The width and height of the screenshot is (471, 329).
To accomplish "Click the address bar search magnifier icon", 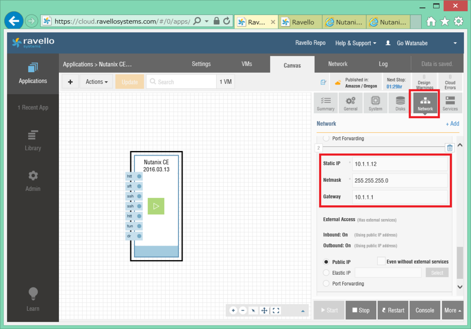I will click(197, 21).
